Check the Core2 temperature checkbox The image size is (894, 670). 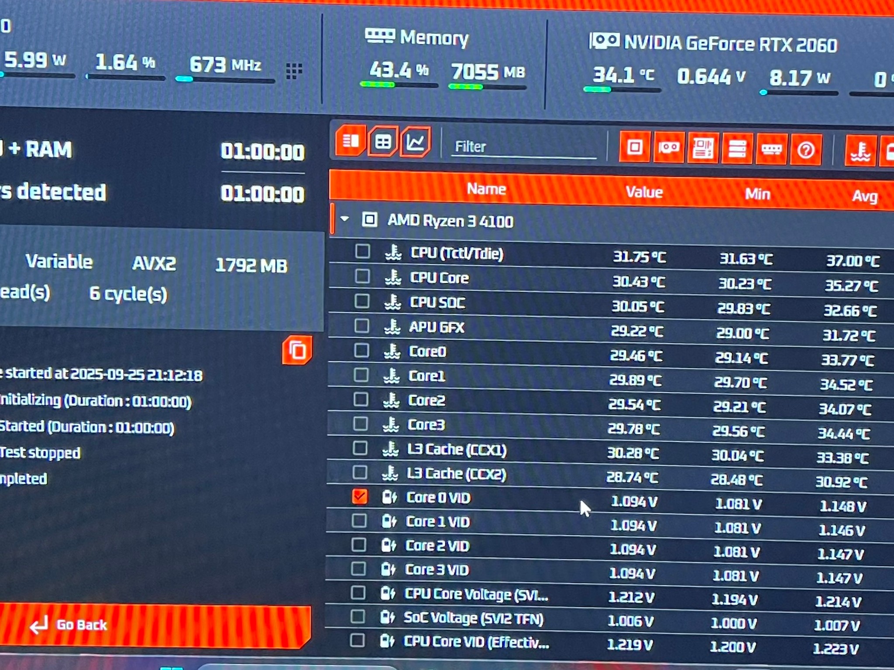pyautogui.click(x=361, y=399)
